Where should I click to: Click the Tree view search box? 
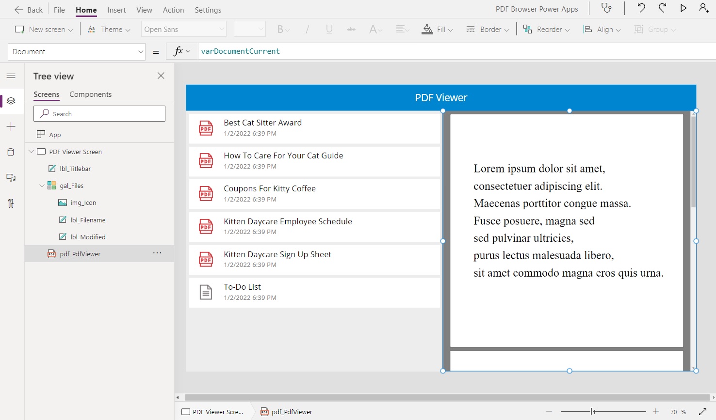tap(99, 113)
